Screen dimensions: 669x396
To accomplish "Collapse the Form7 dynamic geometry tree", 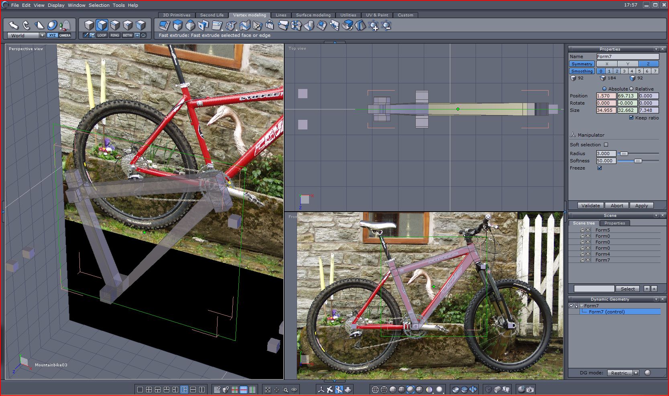I will pos(582,306).
